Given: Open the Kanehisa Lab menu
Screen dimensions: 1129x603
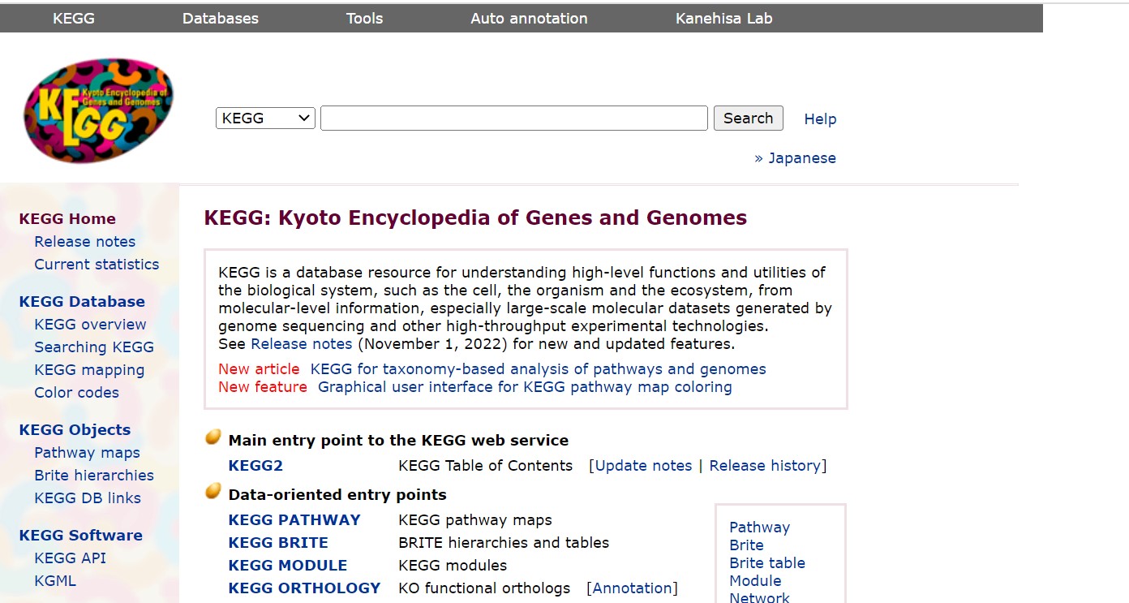Looking at the screenshot, I should [724, 18].
